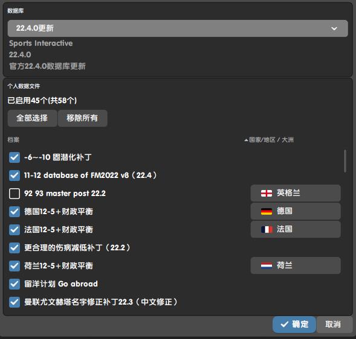
Task: Uncheck 曼联尤文赫塔名字修正补丁22.3 checkbox
Action: (x=15, y=302)
